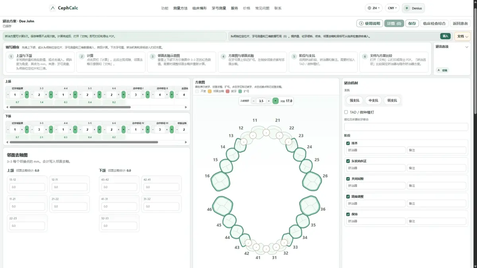The image size is (477, 268).
Task: Expand the 文档 dropdown button
Action: click(463, 36)
